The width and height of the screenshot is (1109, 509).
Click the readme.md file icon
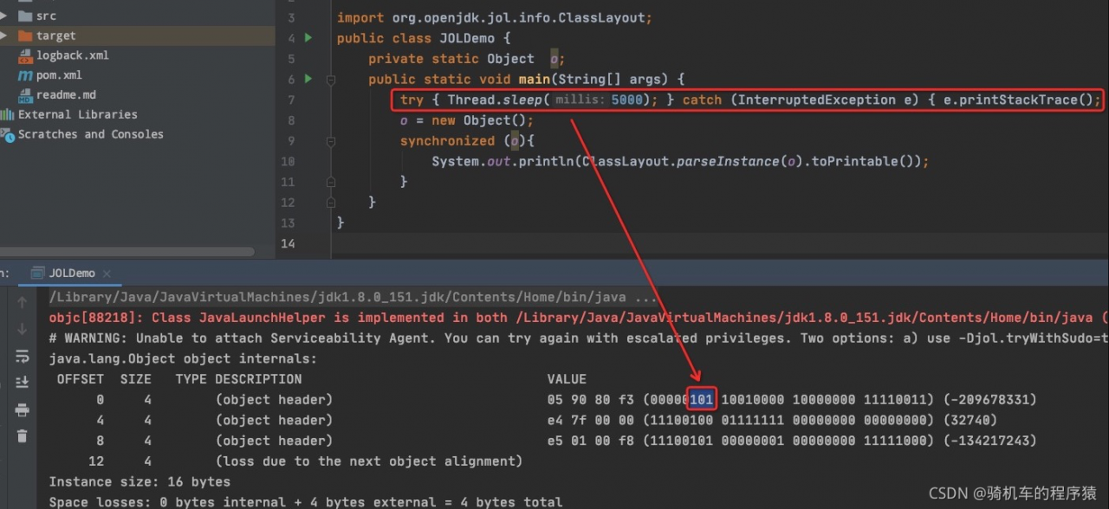pyautogui.click(x=25, y=95)
